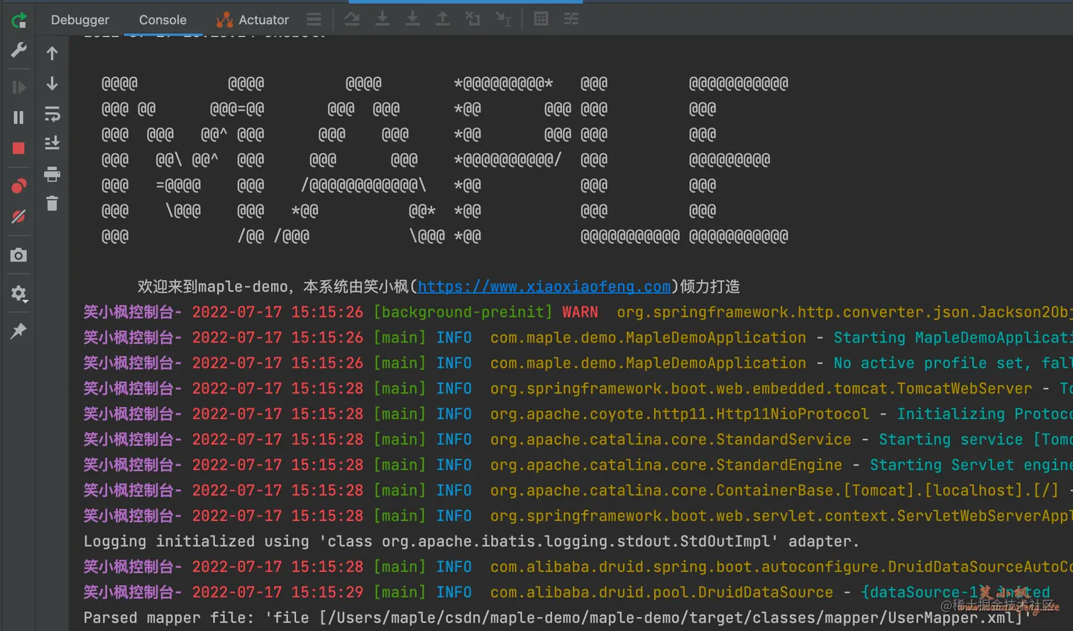Rerun the application with the green rerun icon
The image size is (1073, 631).
[x=19, y=21]
